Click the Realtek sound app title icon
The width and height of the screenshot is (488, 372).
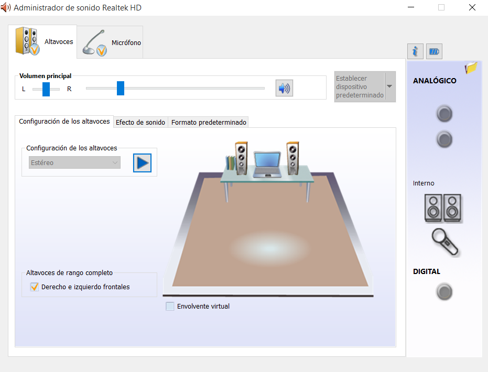[x=6, y=7]
